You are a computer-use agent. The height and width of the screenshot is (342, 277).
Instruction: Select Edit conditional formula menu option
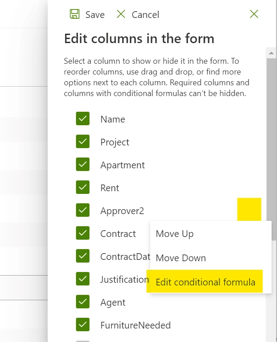click(206, 282)
